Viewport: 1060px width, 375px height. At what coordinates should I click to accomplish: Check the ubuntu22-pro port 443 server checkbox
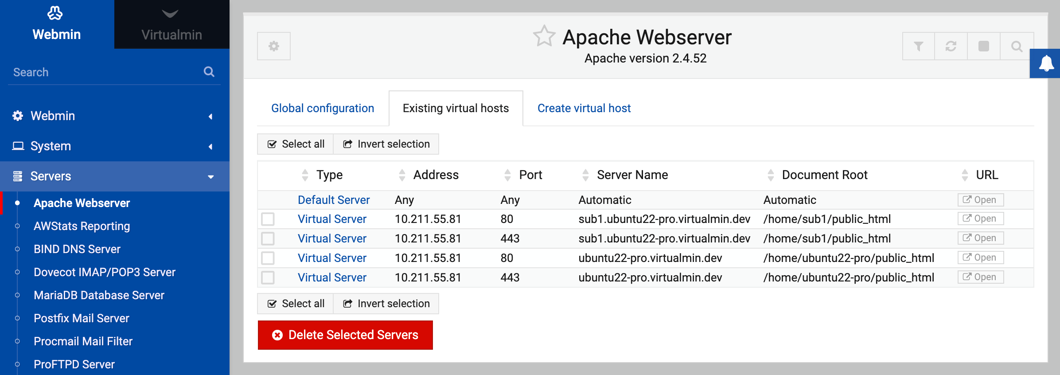268,277
